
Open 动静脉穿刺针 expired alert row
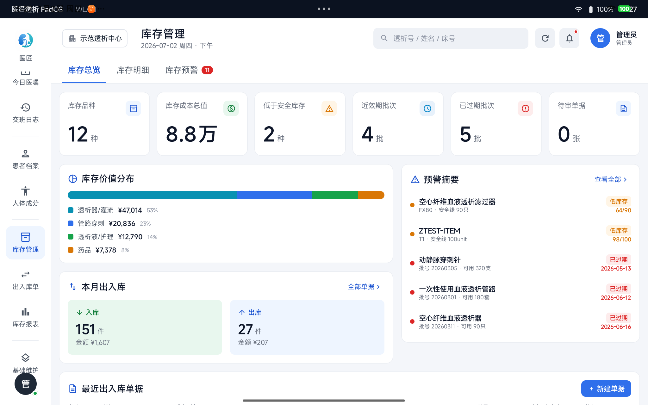click(x=520, y=264)
